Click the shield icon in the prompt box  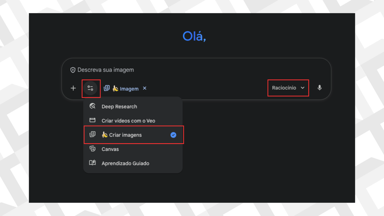coord(73,70)
